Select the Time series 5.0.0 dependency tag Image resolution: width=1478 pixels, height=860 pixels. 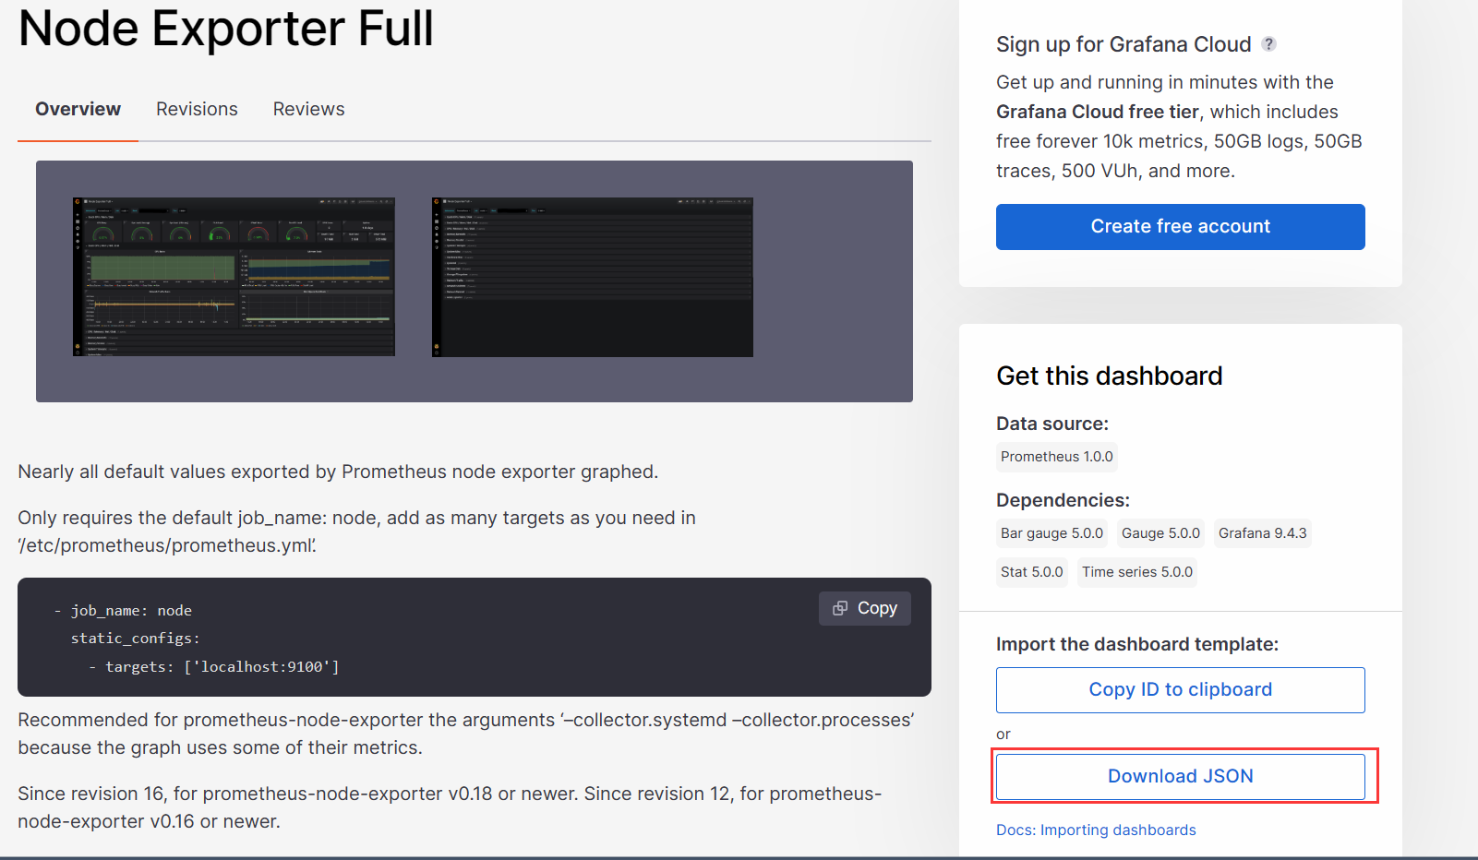pyautogui.click(x=1137, y=572)
